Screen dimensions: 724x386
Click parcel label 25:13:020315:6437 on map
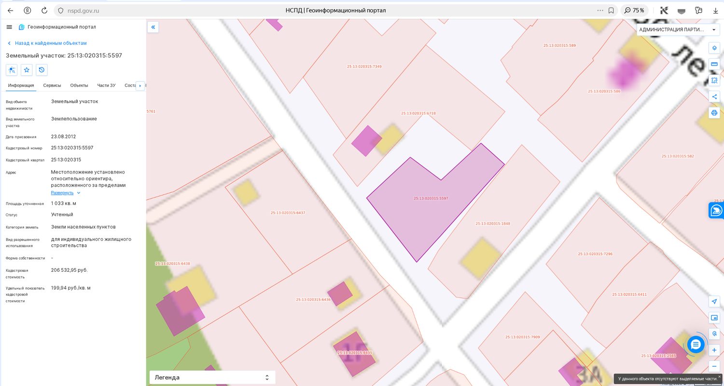pos(288,213)
